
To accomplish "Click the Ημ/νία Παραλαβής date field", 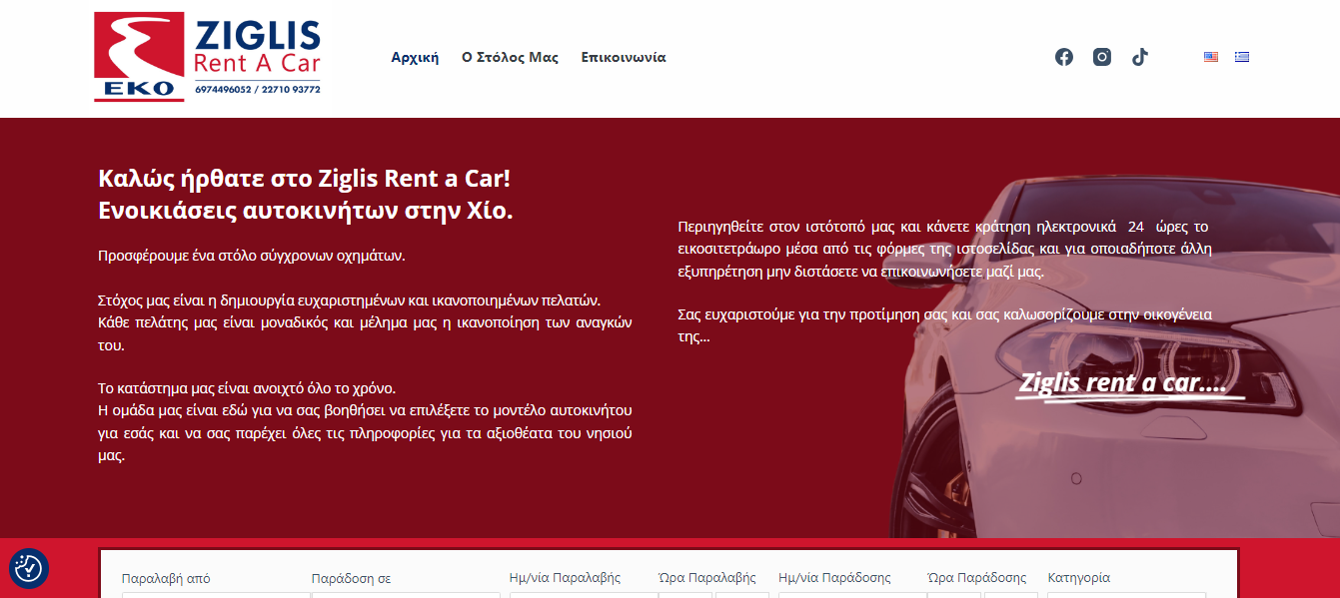I will [583, 595].
